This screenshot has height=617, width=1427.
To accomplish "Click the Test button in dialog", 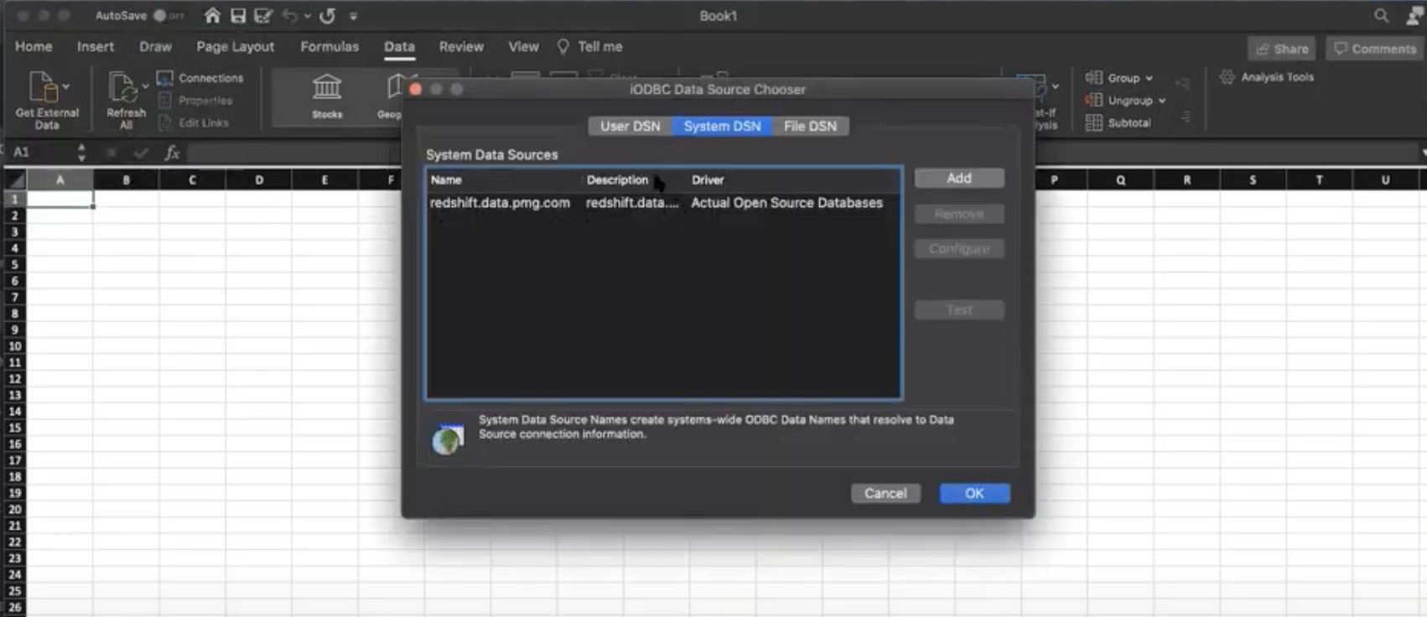I will click(959, 310).
